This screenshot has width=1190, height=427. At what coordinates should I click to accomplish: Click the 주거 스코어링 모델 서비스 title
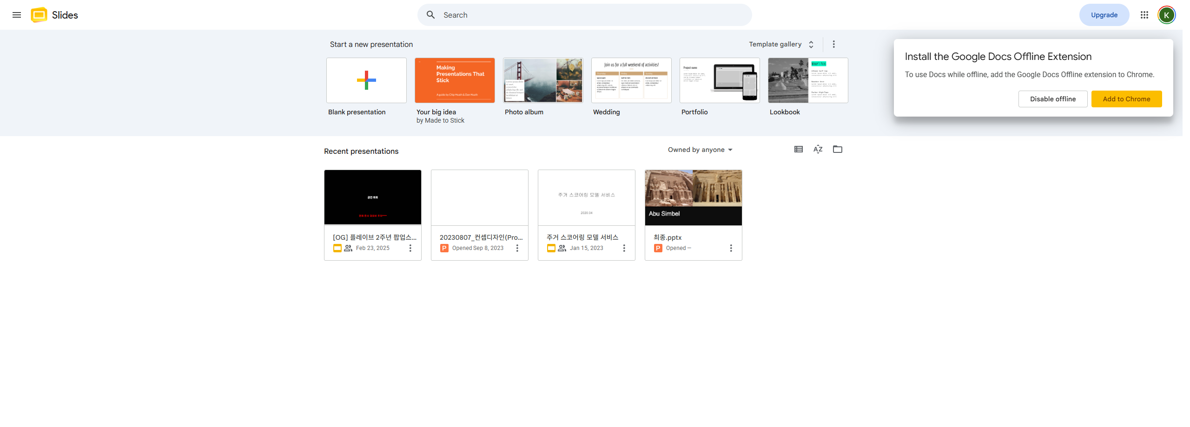[x=582, y=237]
